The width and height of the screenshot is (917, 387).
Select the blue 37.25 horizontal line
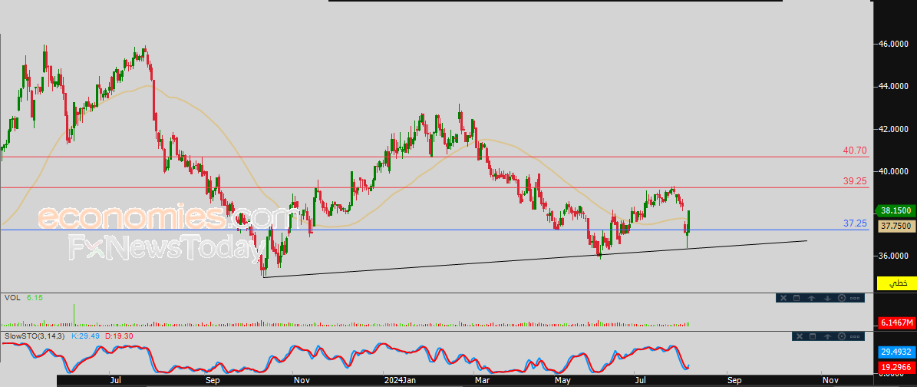point(434,230)
